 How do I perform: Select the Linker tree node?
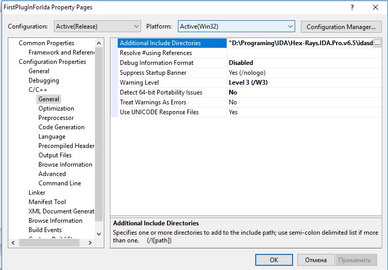tap(37, 193)
